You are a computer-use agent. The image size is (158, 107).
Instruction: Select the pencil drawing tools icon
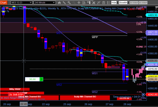[64, 3]
